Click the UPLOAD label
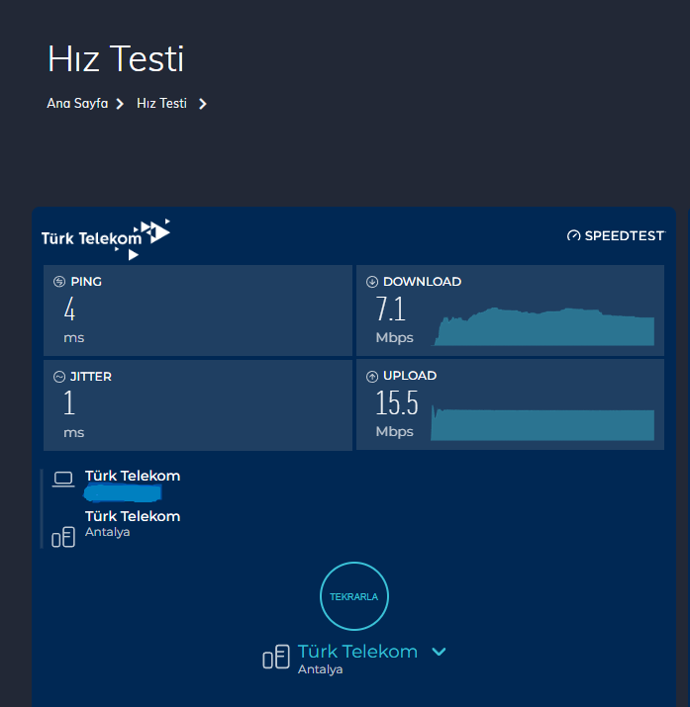Viewport: 690px width, 707px height. coord(410,376)
